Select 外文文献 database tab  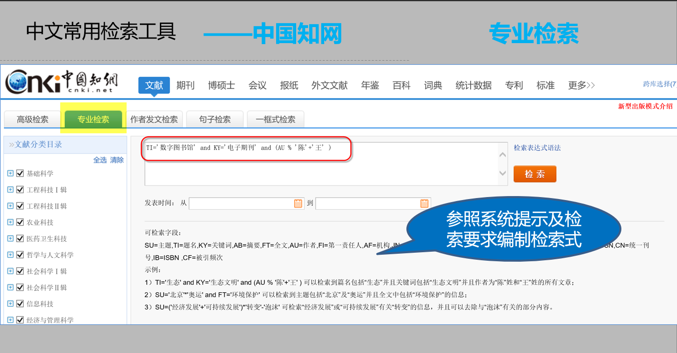pos(329,85)
